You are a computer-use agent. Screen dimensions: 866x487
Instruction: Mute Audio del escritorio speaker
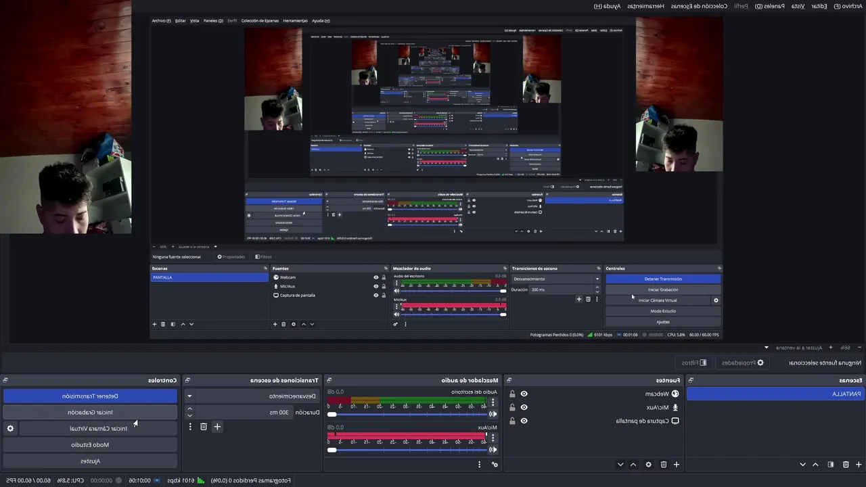tap(493, 414)
